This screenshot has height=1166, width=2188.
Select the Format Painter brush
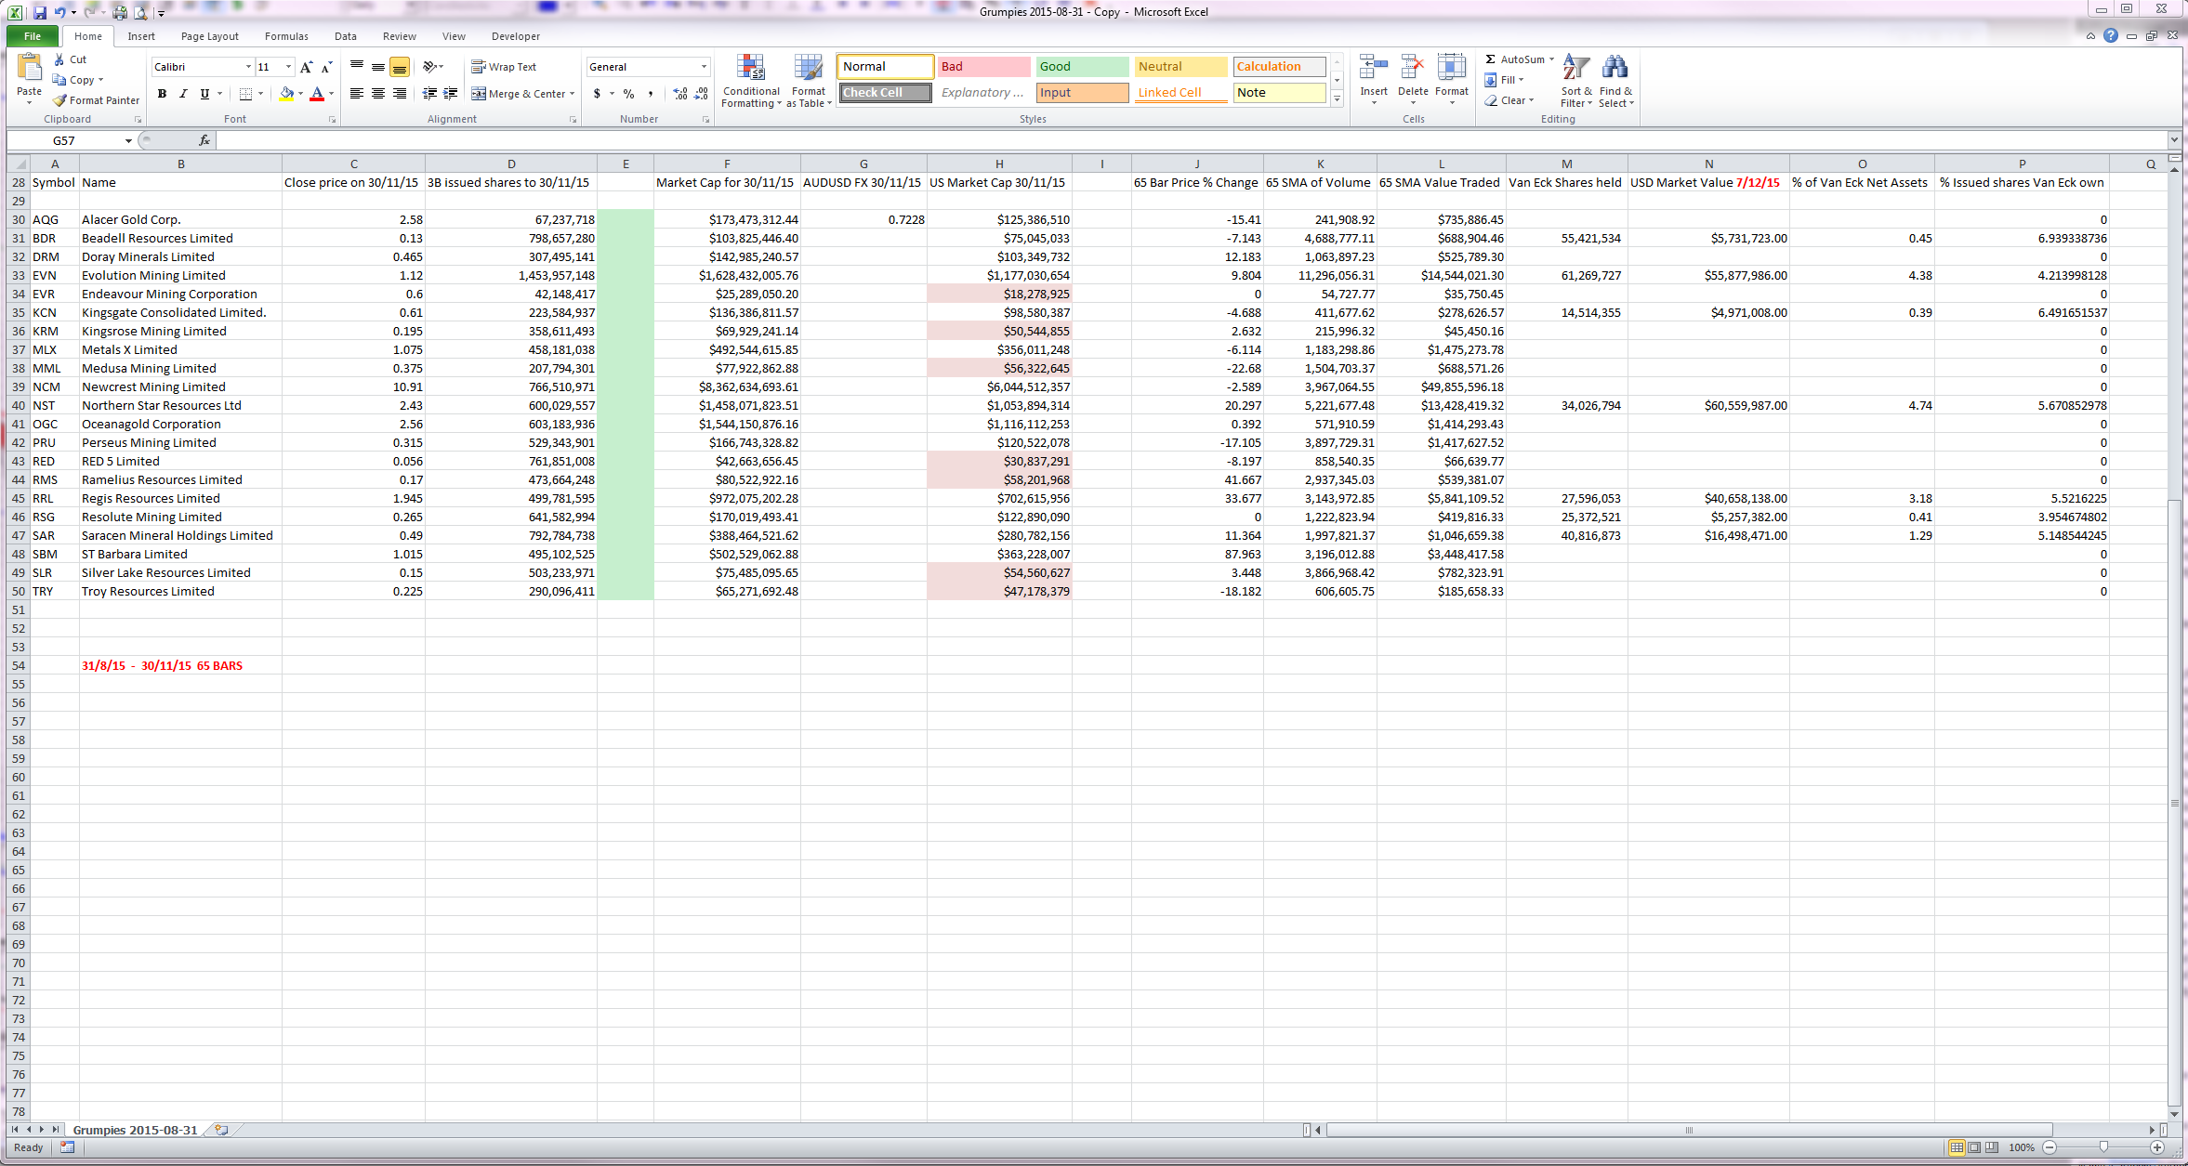pos(59,100)
